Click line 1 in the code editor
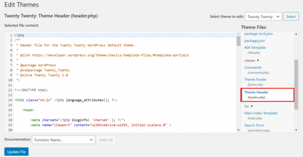Image resolution: width=303 pixels, height=157 pixels. coord(125,35)
